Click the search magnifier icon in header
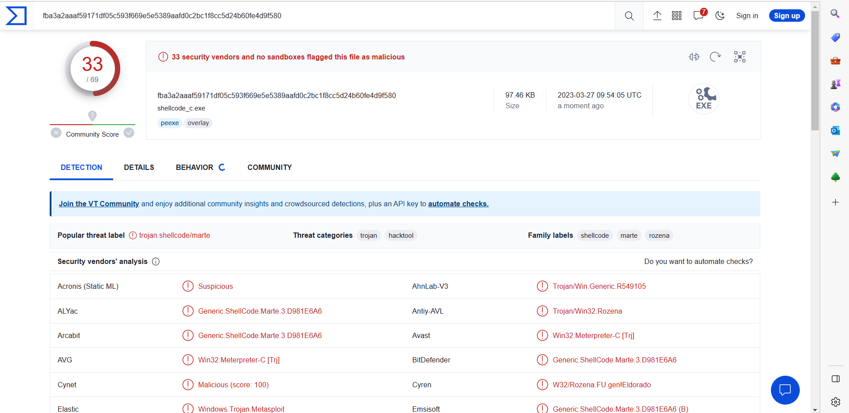 click(629, 16)
